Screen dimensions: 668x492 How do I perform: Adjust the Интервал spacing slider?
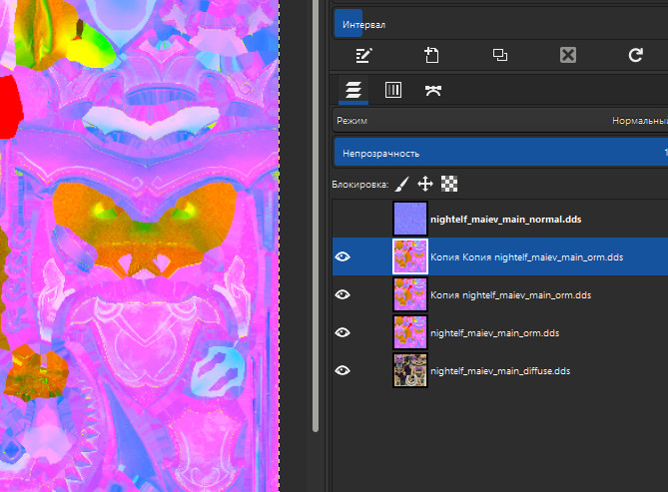click(x=501, y=24)
